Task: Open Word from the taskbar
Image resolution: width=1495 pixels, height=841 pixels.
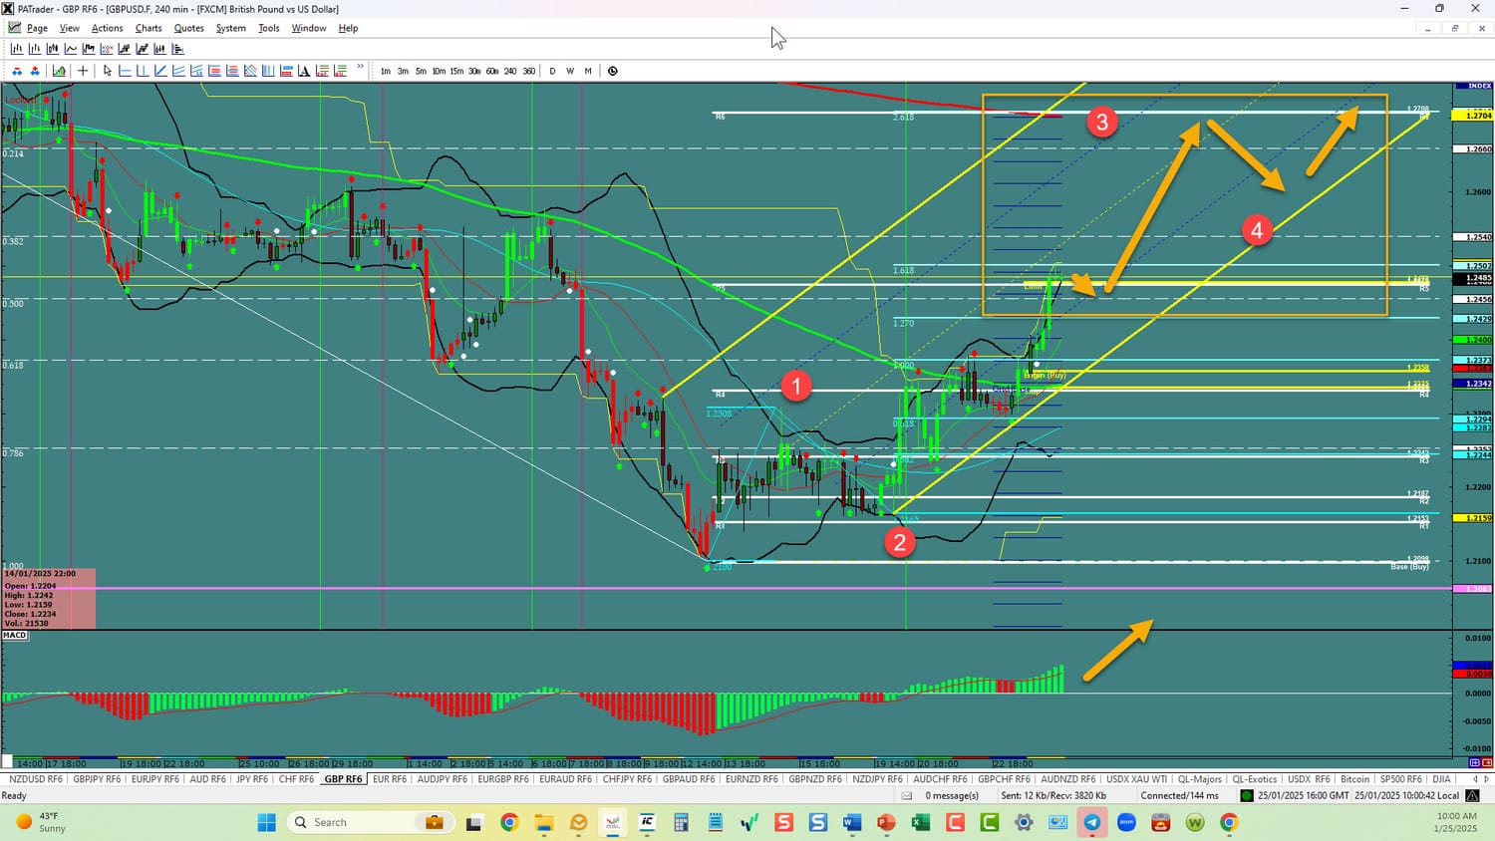Action: [852, 822]
